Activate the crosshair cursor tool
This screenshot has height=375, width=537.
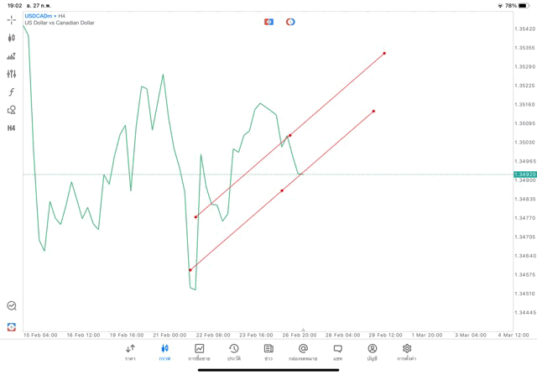point(12,20)
